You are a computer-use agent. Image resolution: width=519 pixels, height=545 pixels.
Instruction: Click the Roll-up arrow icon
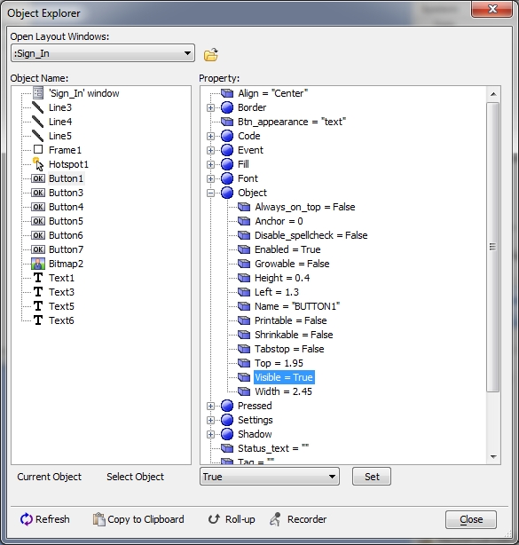coord(214,519)
